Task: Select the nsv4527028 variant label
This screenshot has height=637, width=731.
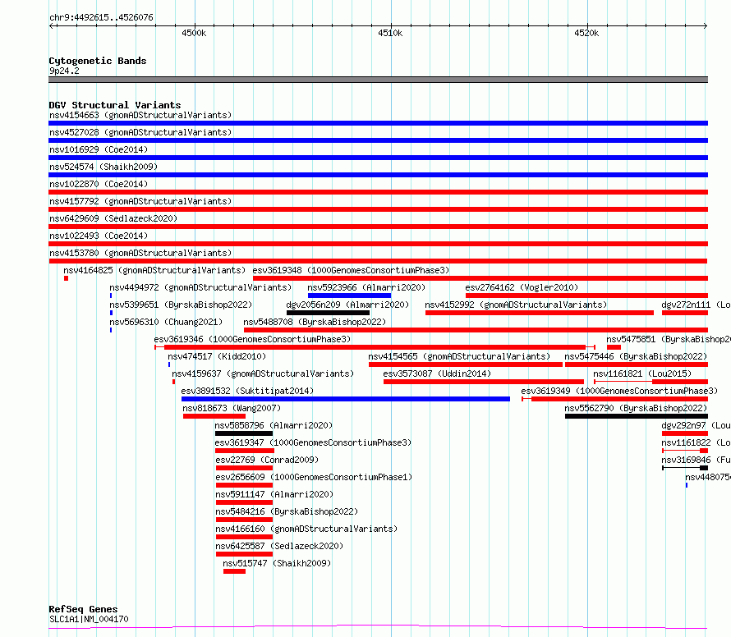Action: [x=140, y=132]
